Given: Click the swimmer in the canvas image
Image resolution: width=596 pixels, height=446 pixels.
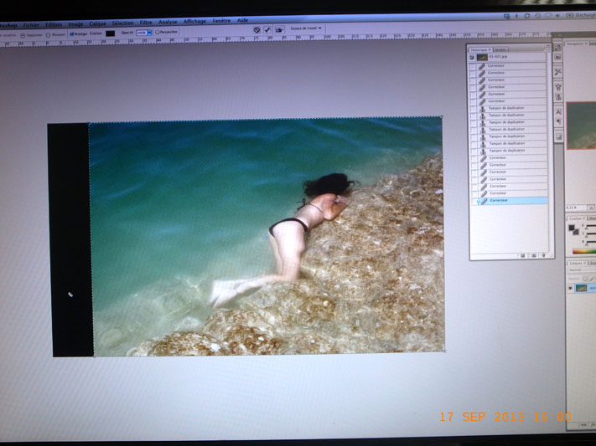Looking at the screenshot, I should tap(292, 235).
